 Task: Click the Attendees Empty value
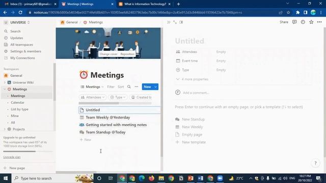pos(221,52)
